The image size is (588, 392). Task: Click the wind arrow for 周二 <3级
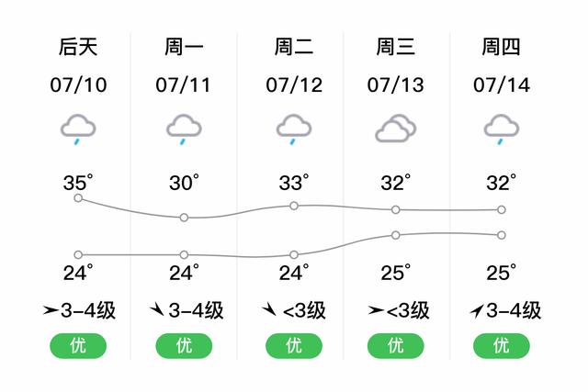[269, 309]
